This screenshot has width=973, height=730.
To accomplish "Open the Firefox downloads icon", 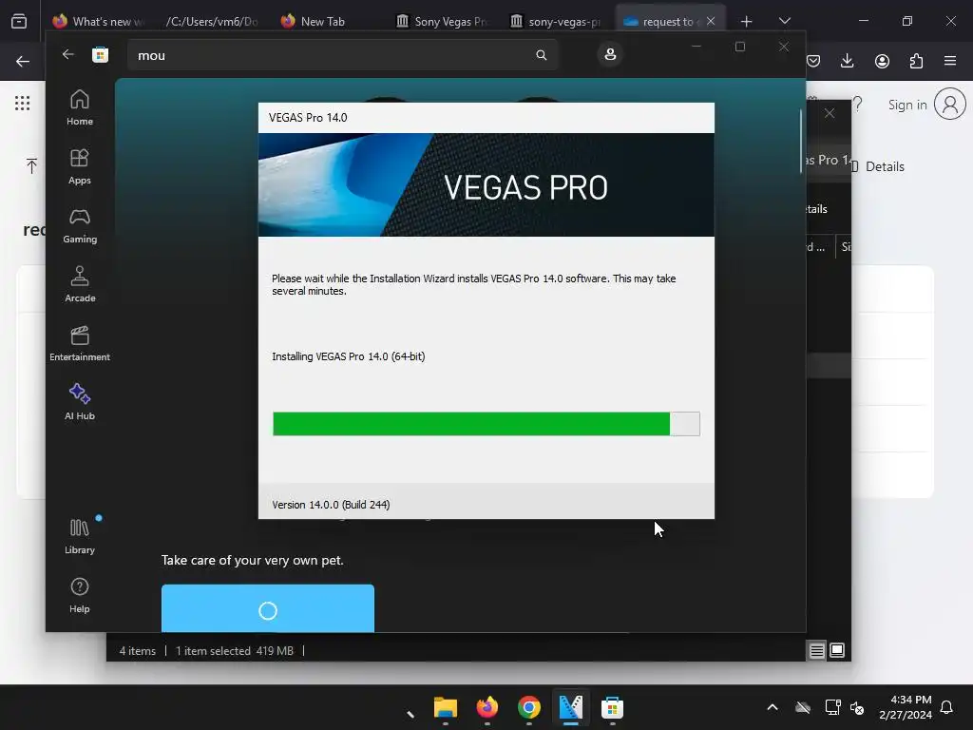I will [x=847, y=61].
